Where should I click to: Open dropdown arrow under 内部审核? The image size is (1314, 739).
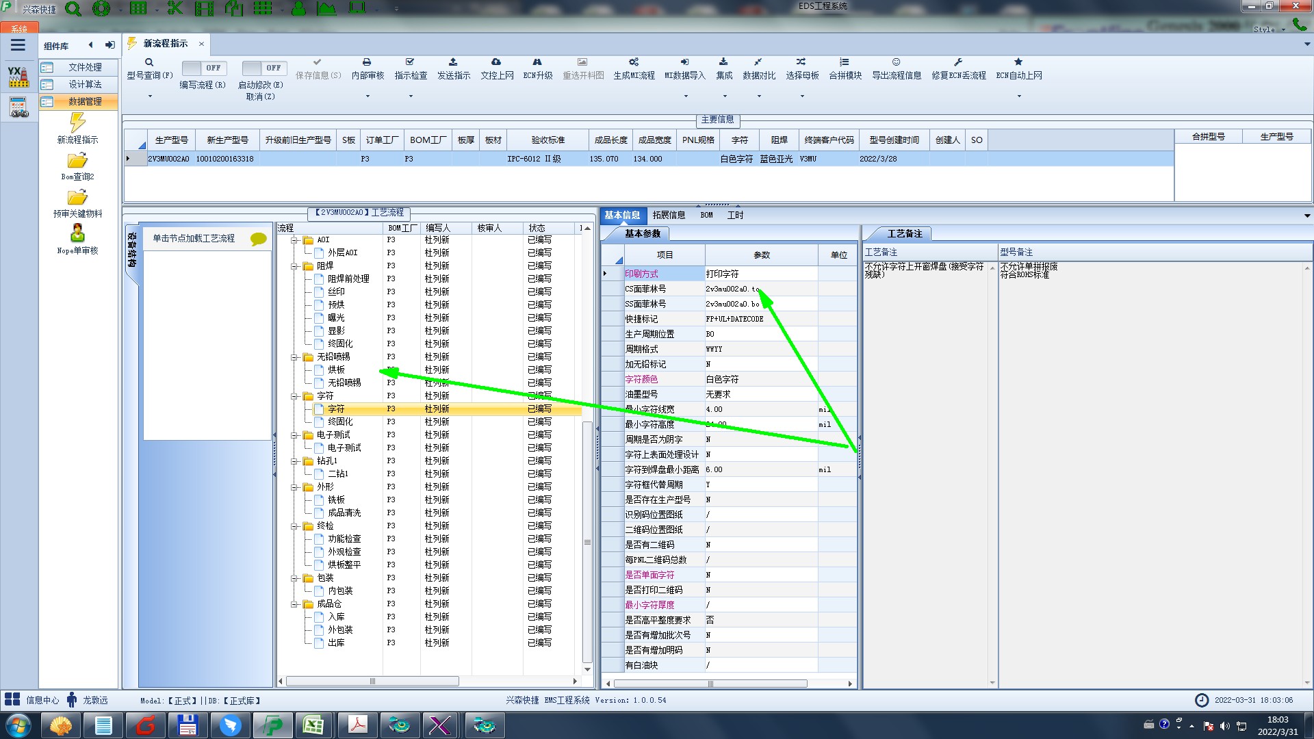coord(368,96)
